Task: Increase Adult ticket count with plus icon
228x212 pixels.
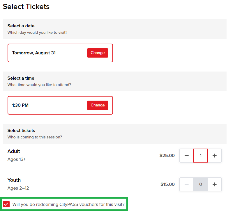Action: tap(215, 156)
